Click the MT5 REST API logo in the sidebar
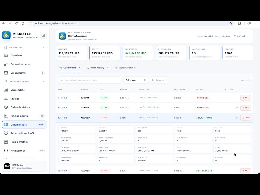The width and height of the screenshot is (260, 195). 6,35
